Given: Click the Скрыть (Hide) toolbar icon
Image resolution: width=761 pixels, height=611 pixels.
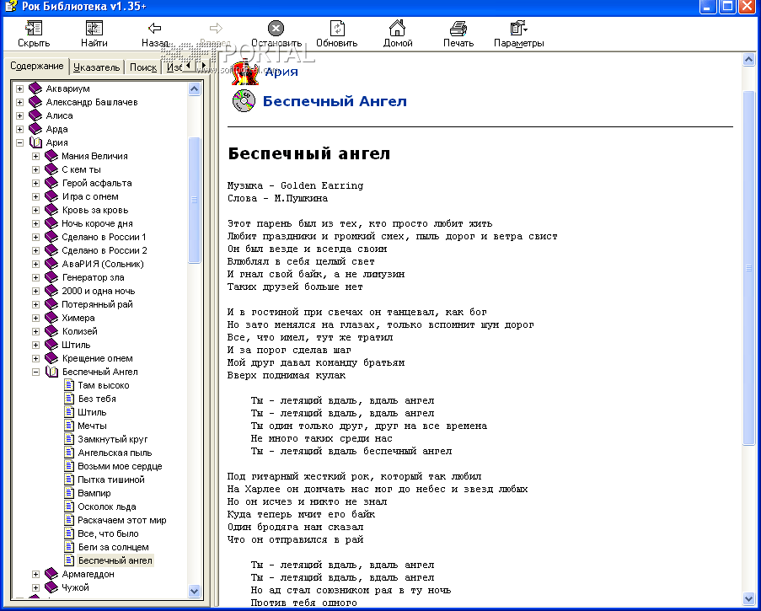Looking at the screenshot, I should (34, 28).
